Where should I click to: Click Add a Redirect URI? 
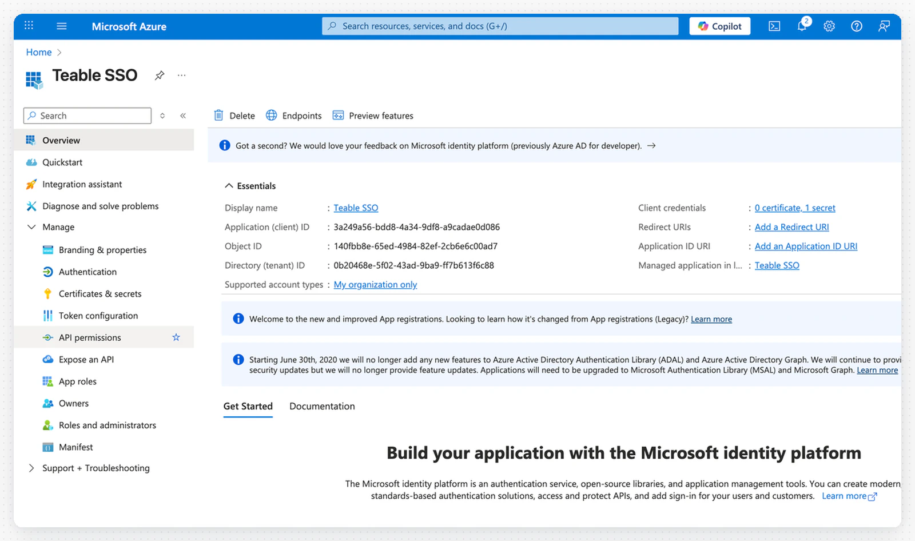791,227
